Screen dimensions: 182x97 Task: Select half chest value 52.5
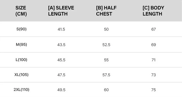106,45
